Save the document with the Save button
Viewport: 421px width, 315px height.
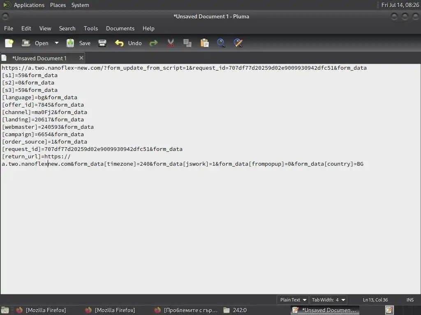(79, 43)
